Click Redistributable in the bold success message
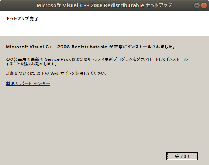The height and width of the screenshot is (165, 209). [x=89, y=47]
